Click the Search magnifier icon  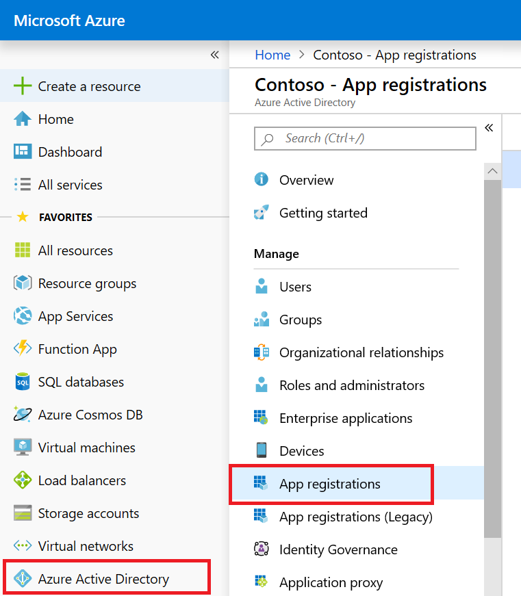pos(267,140)
